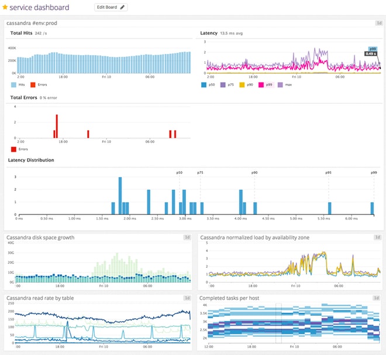Toggle the Errors legend swatch under Total Hits
Viewport: 386px width, 355px height.
[33, 85]
